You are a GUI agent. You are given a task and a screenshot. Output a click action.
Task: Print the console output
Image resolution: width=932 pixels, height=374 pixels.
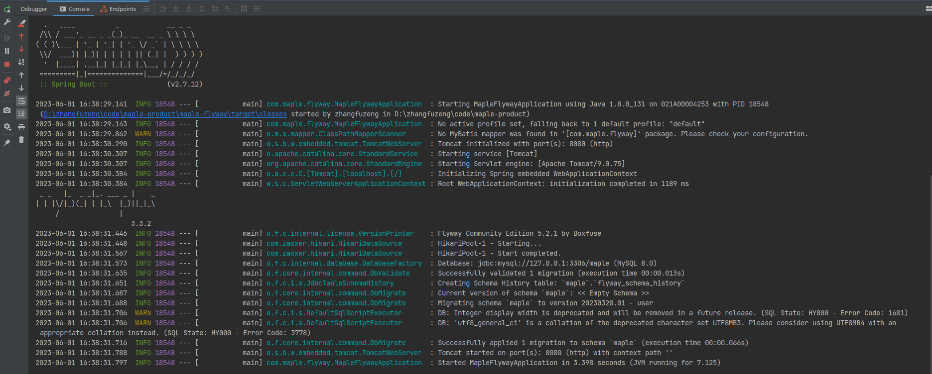(x=21, y=127)
